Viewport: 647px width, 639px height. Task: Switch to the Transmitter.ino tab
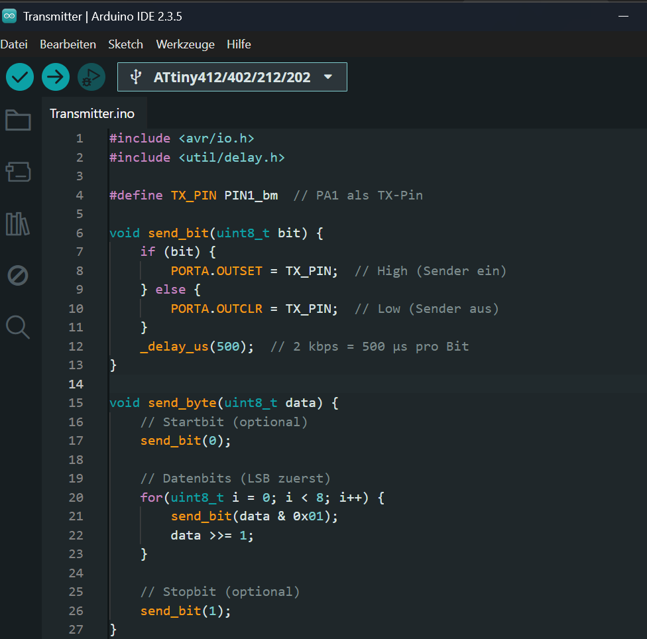(92, 113)
